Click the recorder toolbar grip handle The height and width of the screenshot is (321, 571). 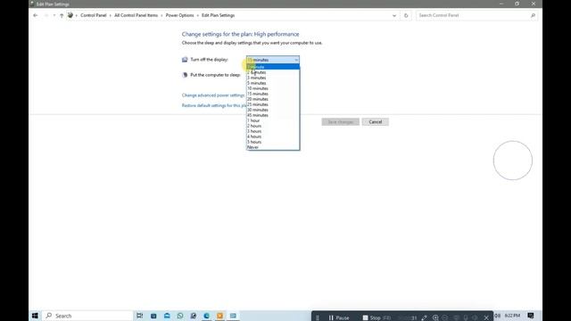coord(318,317)
